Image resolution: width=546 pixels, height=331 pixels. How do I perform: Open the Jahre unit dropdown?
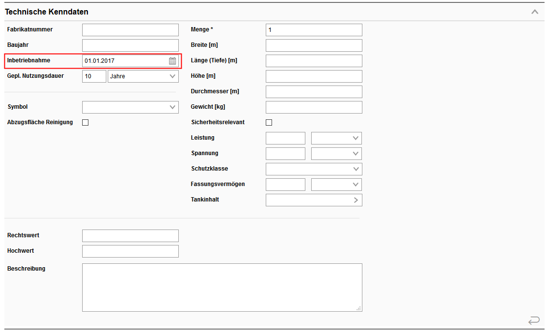click(x=143, y=76)
